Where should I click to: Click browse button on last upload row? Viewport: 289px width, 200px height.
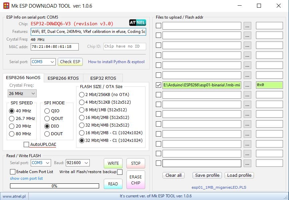tap(247, 163)
